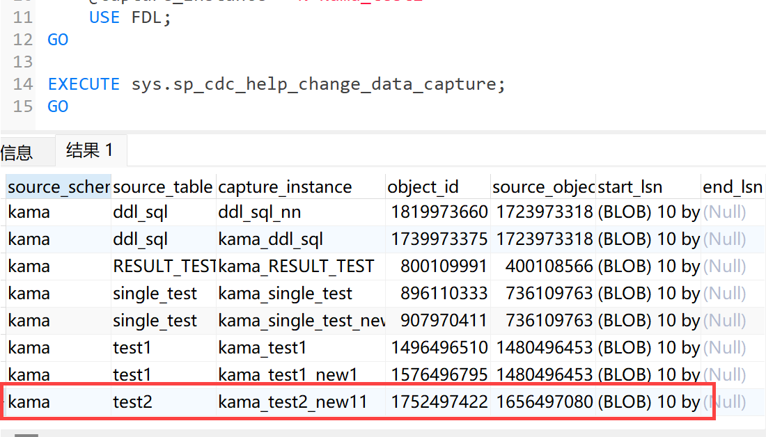Open the 结果 1 tab

coord(90,150)
